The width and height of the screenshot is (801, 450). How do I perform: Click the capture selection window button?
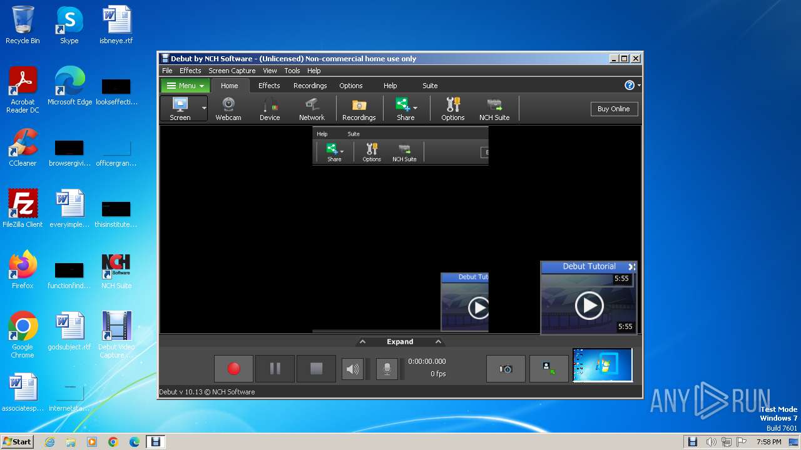click(x=549, y=369)
